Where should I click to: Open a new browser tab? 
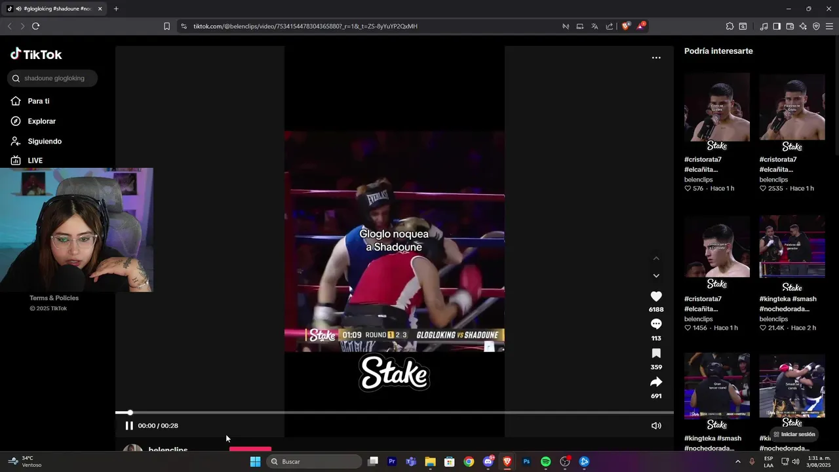point(116,9)
